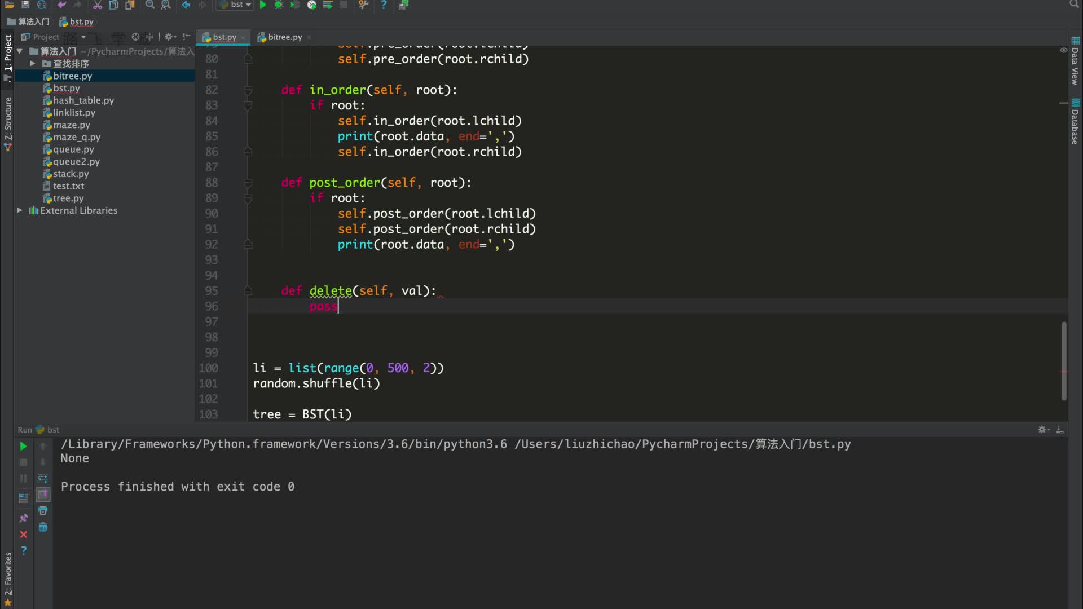
Task: Click the Run panel help question mark
Action: point(23,550)
